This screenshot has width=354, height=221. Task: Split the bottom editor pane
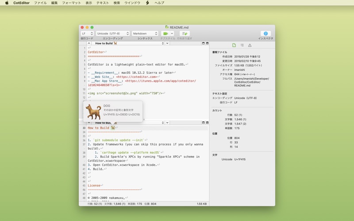[207, 123]
